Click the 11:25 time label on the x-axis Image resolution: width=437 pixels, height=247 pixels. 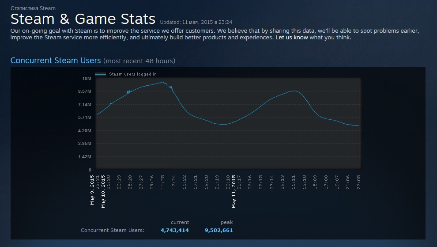(x=163, y=182)
